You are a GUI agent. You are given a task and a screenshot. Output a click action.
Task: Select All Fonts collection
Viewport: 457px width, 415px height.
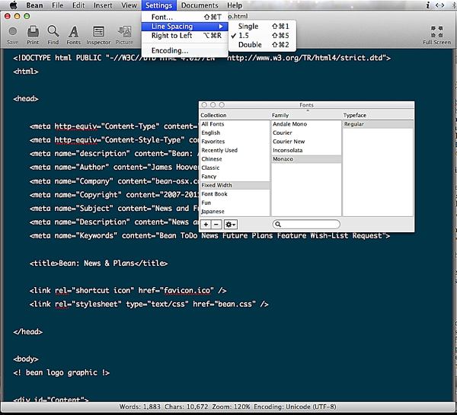235,124
